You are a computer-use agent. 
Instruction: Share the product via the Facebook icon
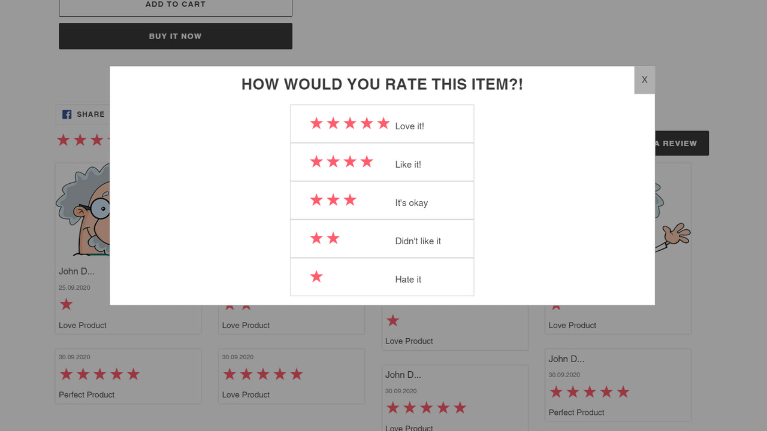coord(67,114)
